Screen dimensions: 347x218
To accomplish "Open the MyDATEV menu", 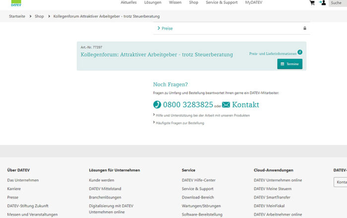I will point(254,2).
